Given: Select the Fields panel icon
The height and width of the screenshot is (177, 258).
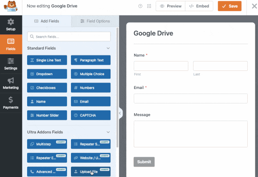Looking at the screenshot, I should point(11,44).
